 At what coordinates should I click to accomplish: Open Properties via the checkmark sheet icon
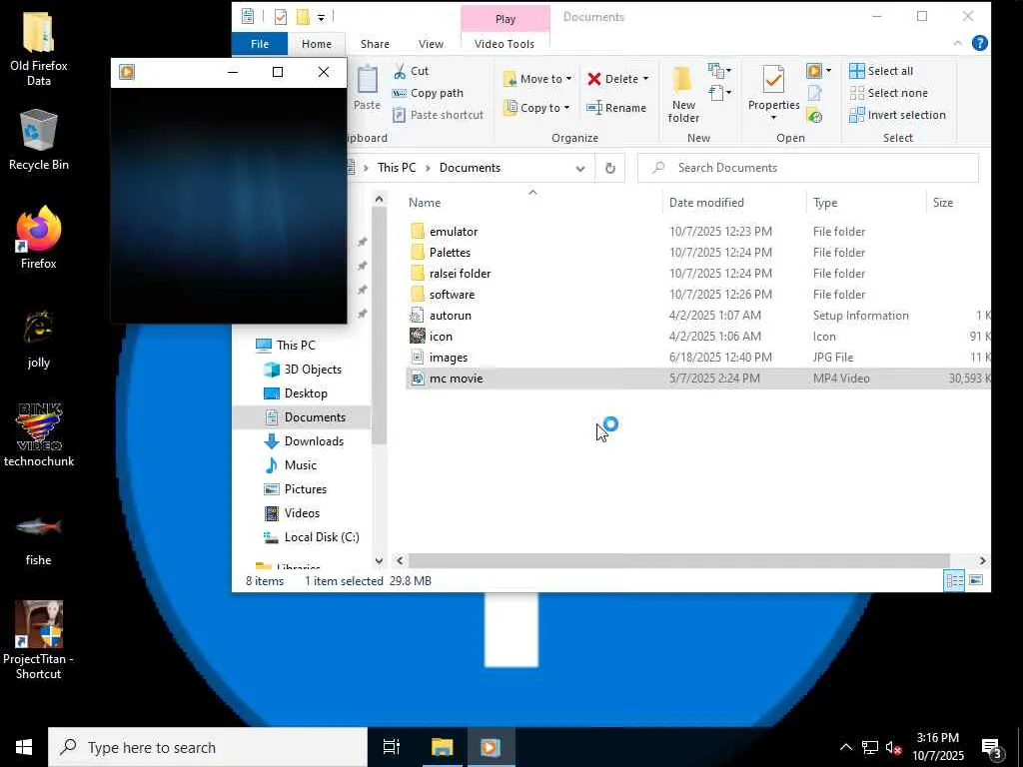coord(773,81)
